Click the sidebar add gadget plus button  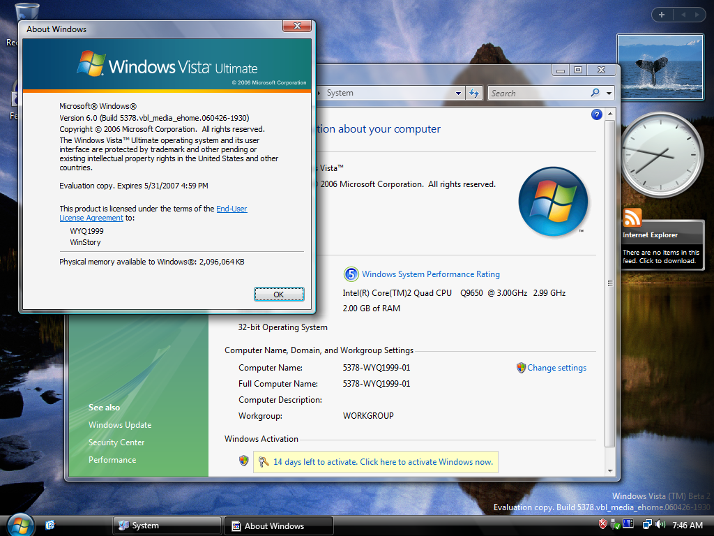pos(662,15)
